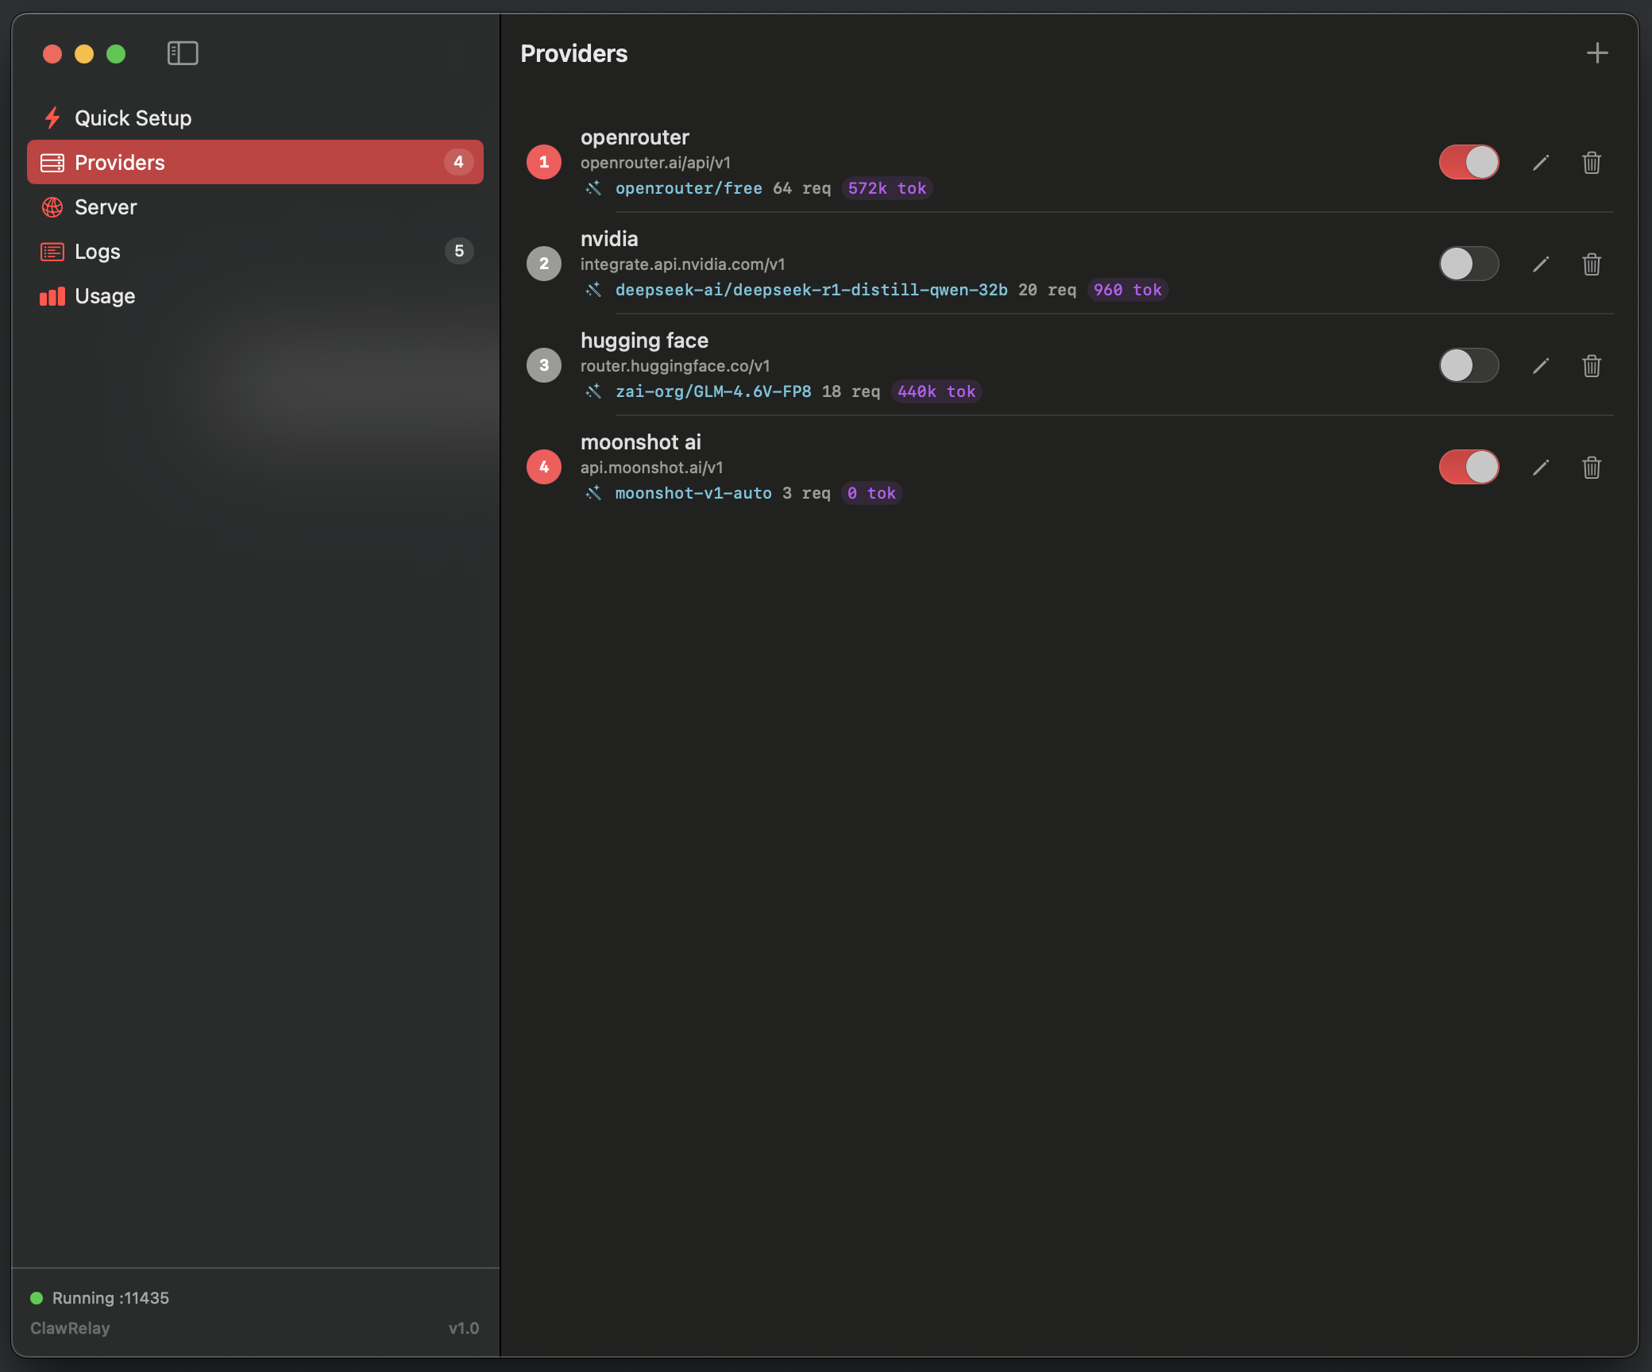Delete the hugging face provider

(x=1592, y=366)
